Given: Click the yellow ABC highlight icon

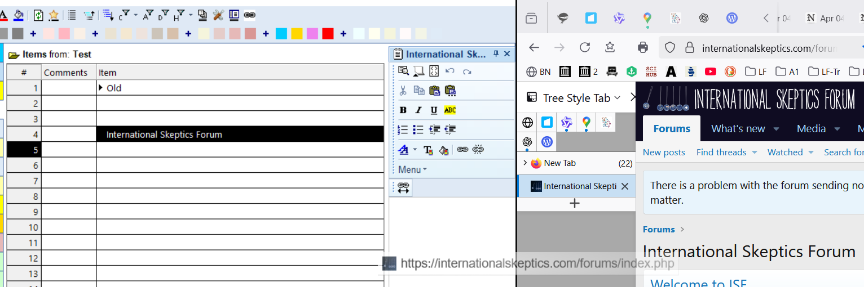Looking at the screenshot, I should (449, 110).
